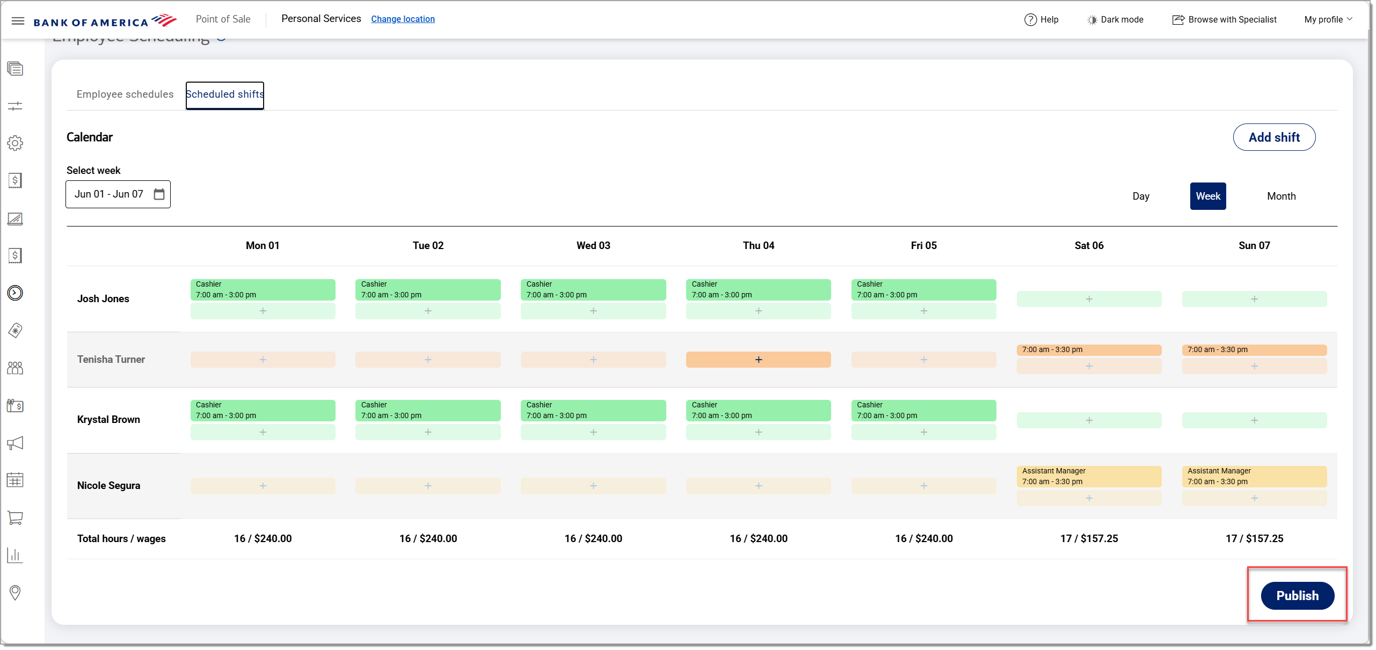Add shift for Krystal Brown on Saturday
1376x650 pixels.
[x=1089, y=420]
